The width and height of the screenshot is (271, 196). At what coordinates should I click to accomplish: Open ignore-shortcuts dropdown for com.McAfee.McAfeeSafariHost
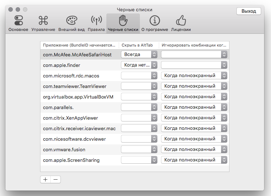(x=194, y=55)
